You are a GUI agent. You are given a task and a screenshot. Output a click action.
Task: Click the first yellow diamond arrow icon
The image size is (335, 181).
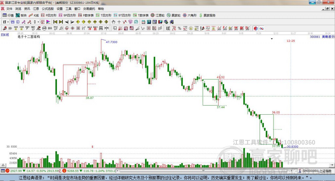(78, 22)
